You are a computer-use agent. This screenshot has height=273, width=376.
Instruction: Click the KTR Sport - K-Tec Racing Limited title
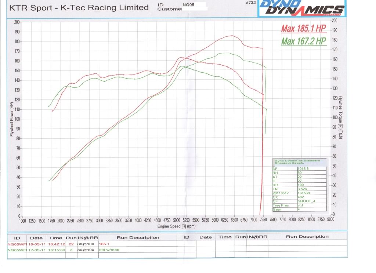click(79, 8)
